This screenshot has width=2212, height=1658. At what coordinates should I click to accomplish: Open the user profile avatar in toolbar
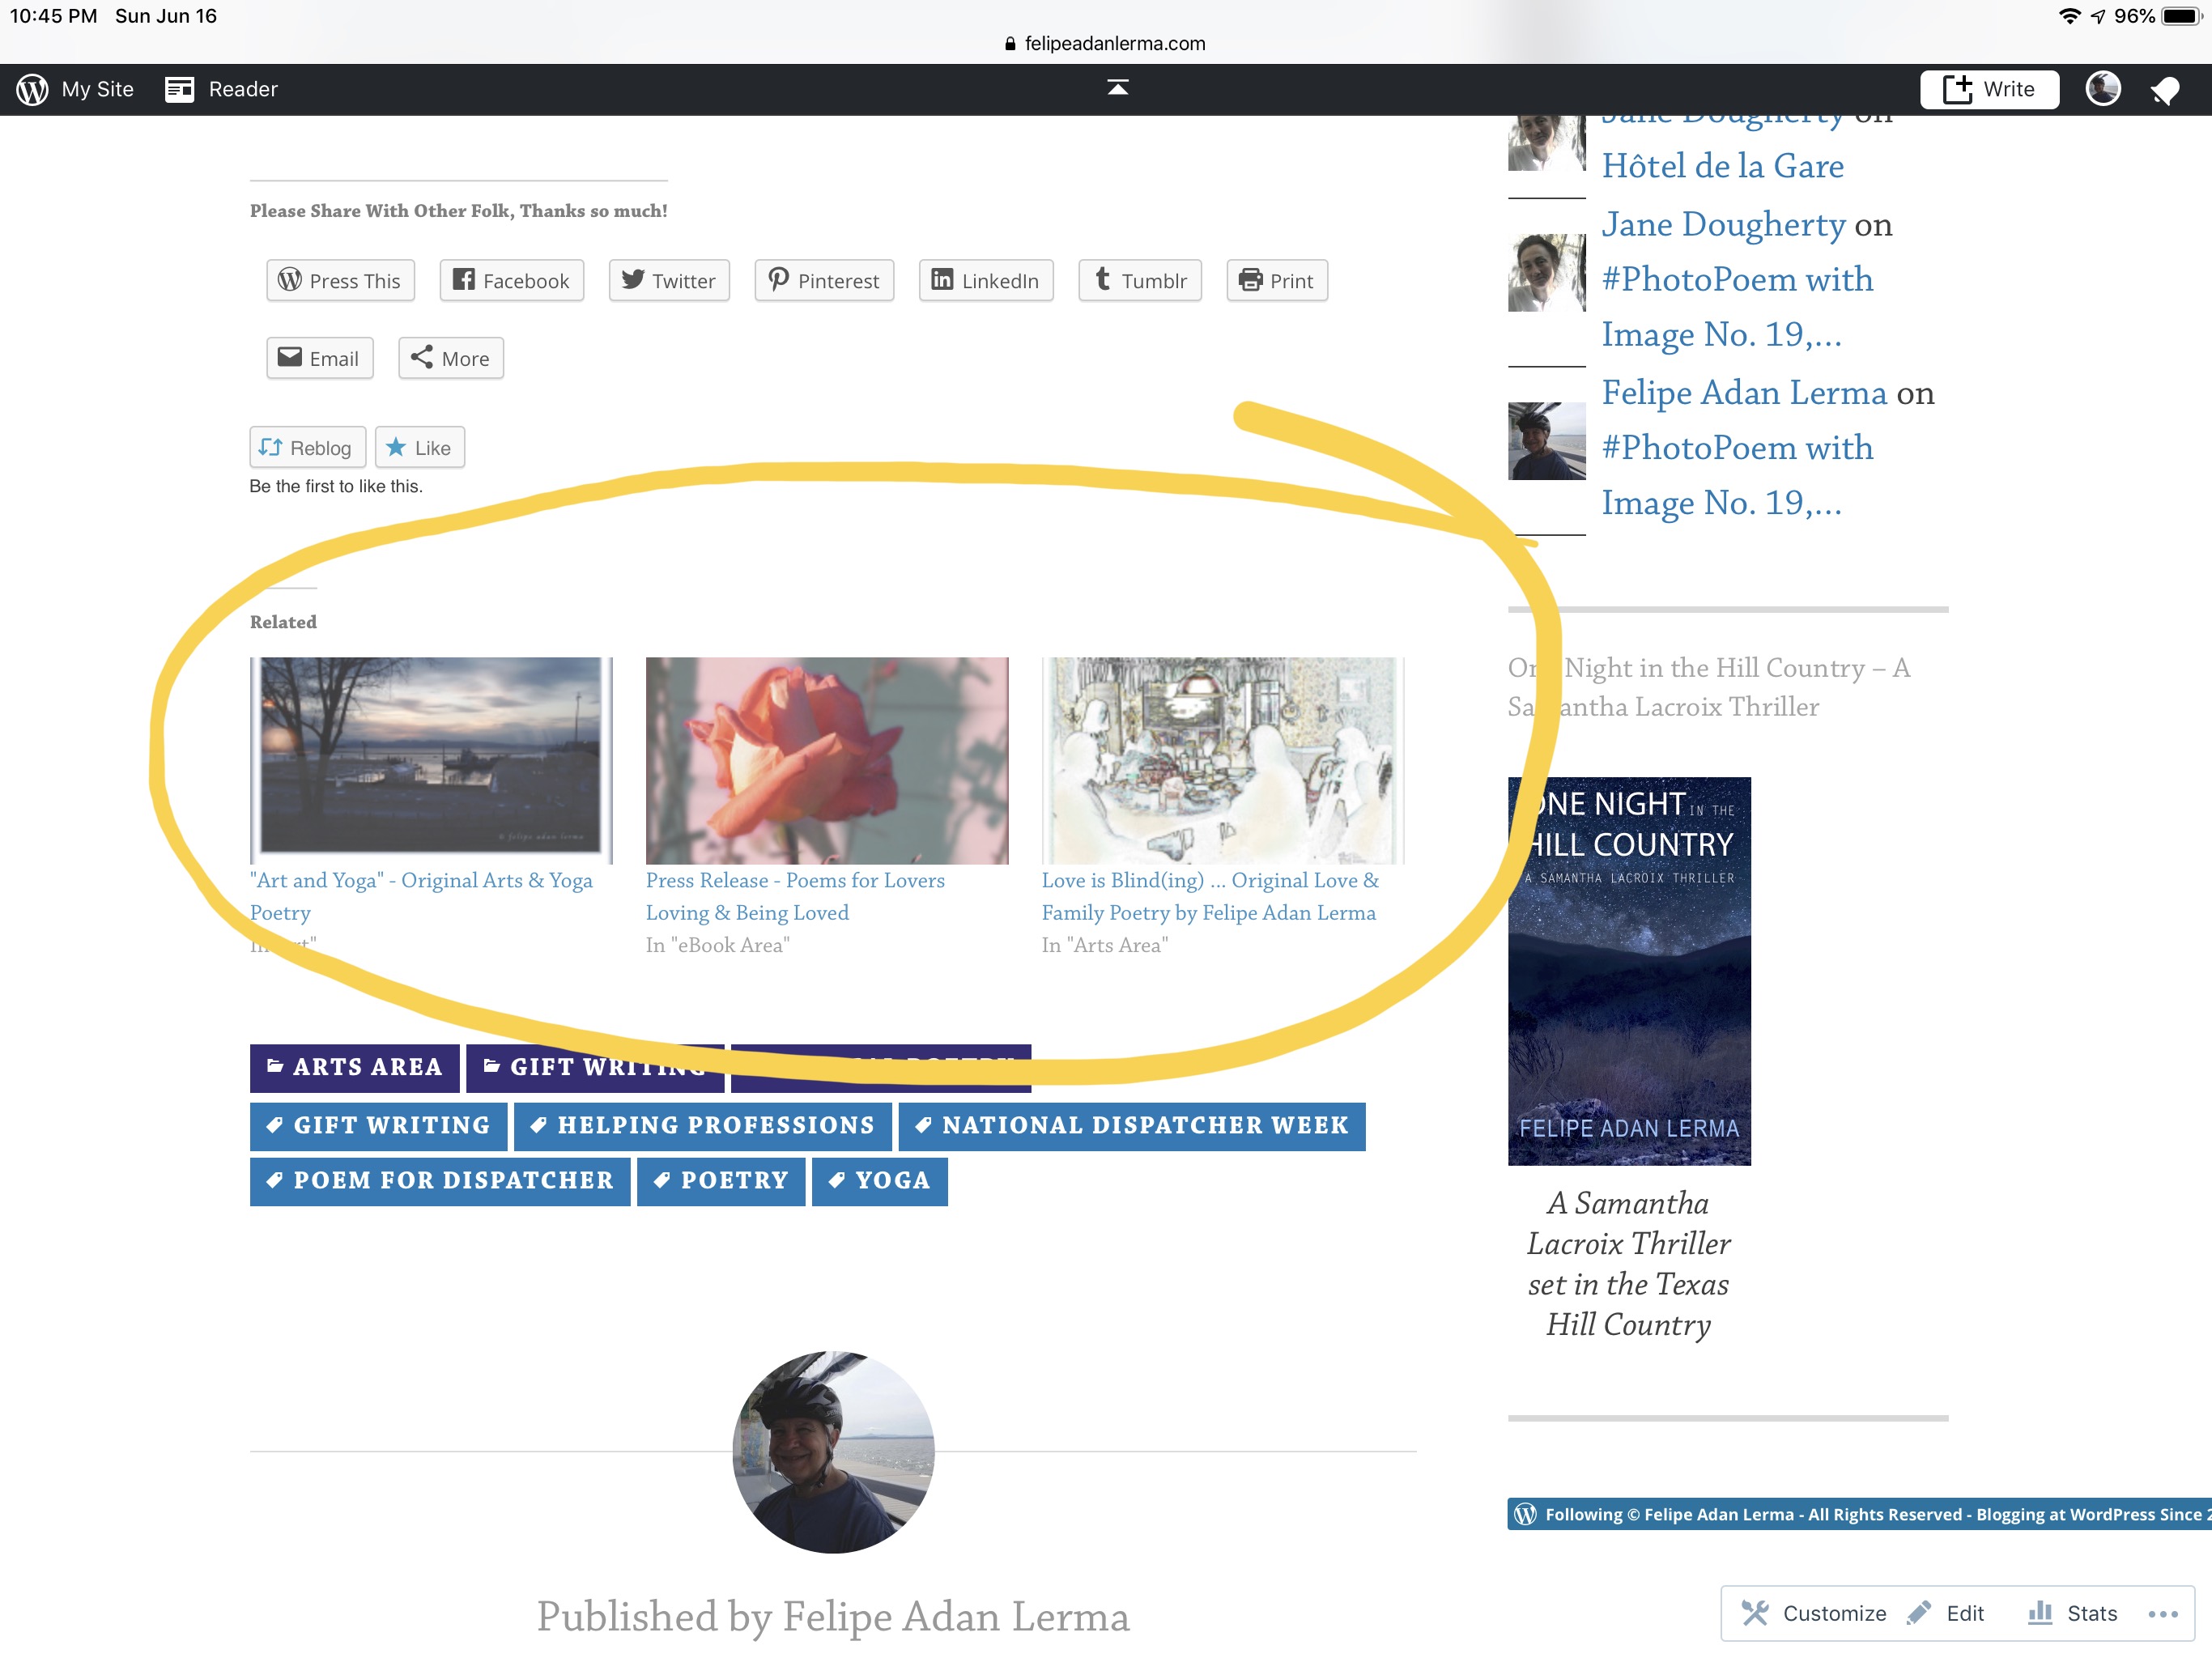pos(2102,89)
